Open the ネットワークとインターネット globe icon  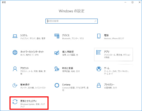(15, 53)
